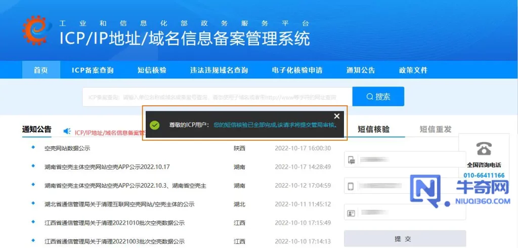This screenshot has height=248, width=518.
Task: Go to 短信核验 in the navigation bar
Action: [152, 70]
